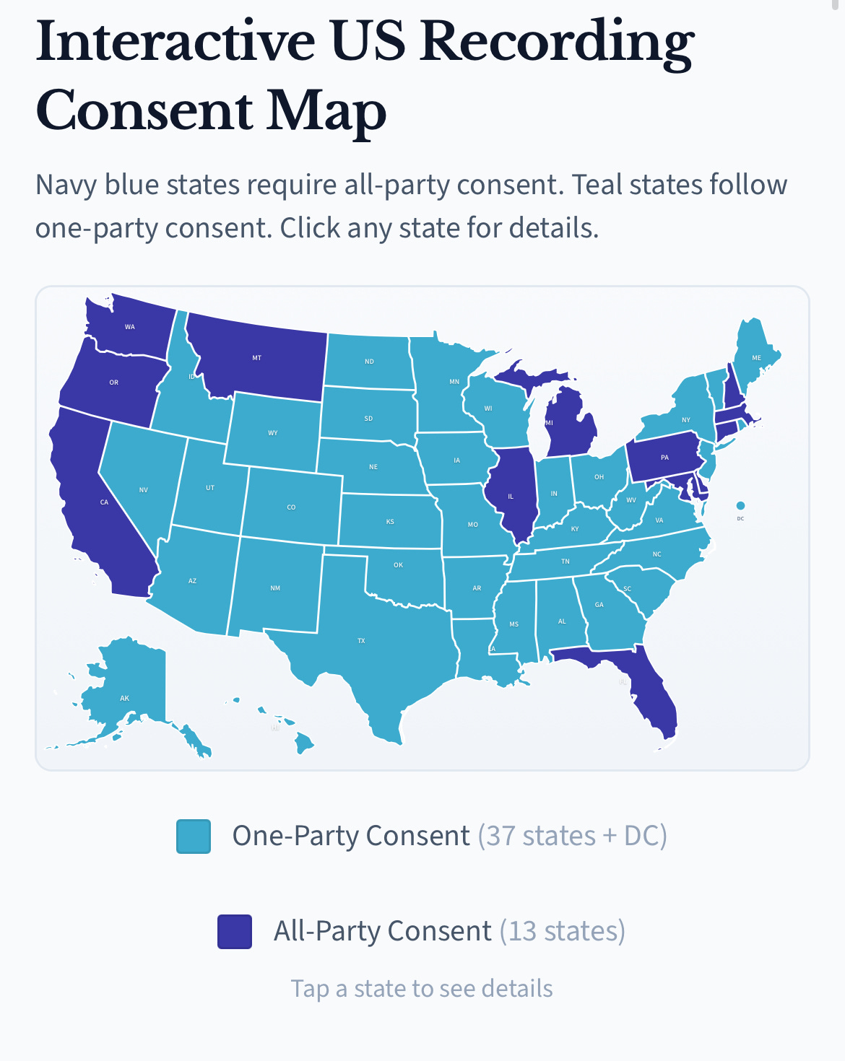Open details for Maine
This screenshot has height=1061, width=845.
point(755,357)
